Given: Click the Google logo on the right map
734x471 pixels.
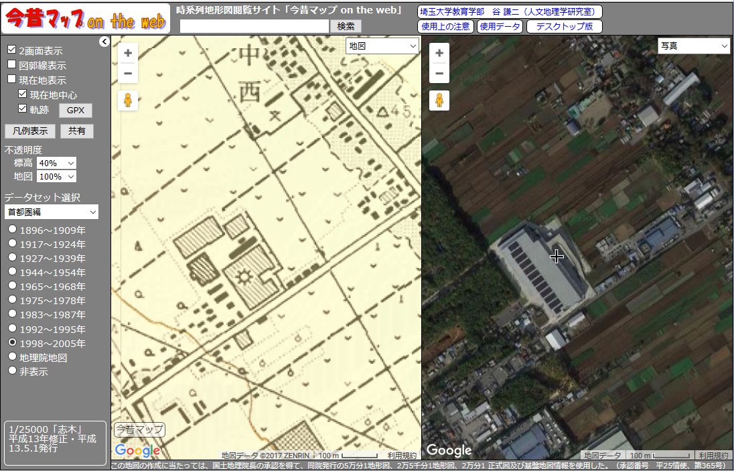Looking at the screenshot, I should (449, 450).
